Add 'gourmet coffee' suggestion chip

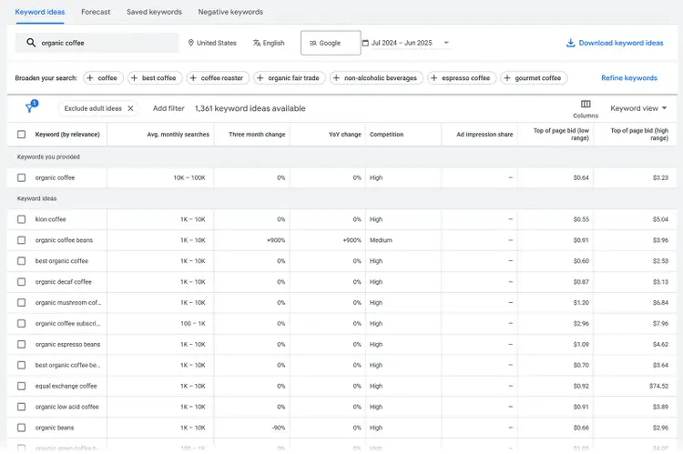pyautogui.click(x=534, y=78)
